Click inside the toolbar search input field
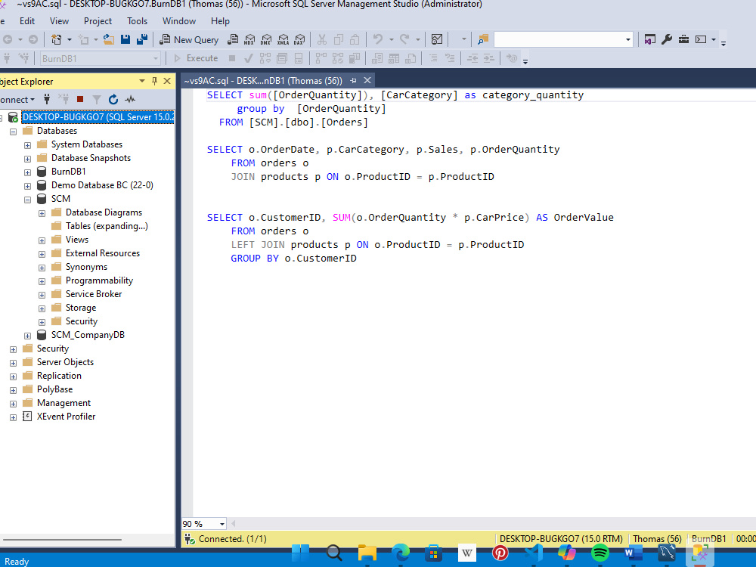The image size is (756, 567). click(559, 39)
